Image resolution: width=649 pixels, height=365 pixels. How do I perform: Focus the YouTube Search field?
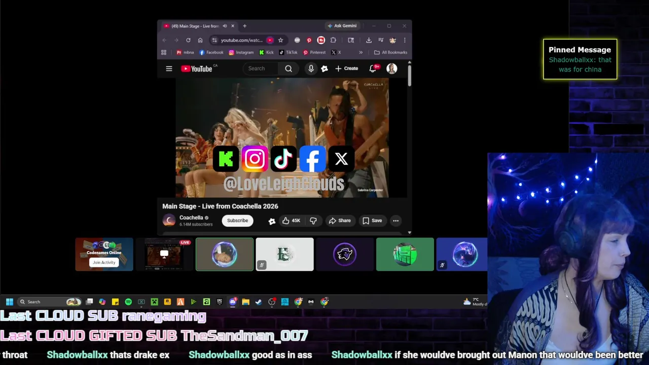(x=262, y=68)
